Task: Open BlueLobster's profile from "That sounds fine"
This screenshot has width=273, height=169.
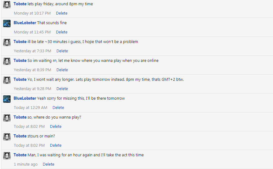Action: (x=25, y=23)
